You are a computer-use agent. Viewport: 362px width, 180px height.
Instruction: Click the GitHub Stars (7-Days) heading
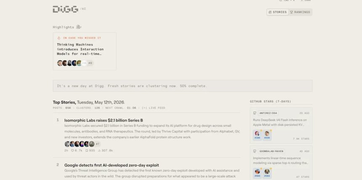[270, 102]
